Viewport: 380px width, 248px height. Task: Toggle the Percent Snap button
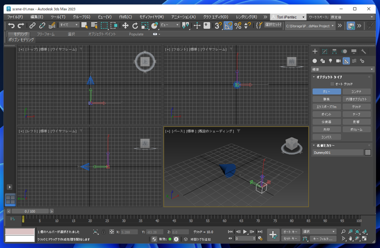click(x=238, y=26)
